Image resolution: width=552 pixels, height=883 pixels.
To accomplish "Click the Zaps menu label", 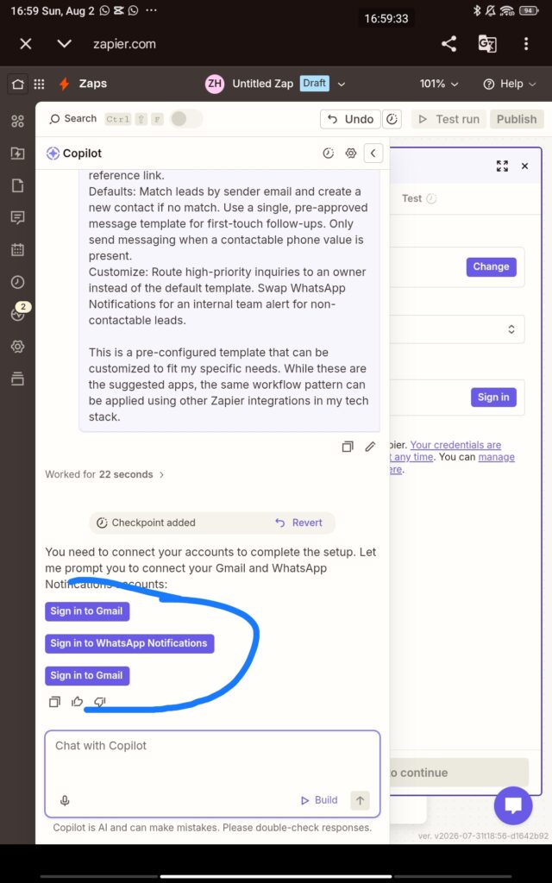I will tap(93, 84).
